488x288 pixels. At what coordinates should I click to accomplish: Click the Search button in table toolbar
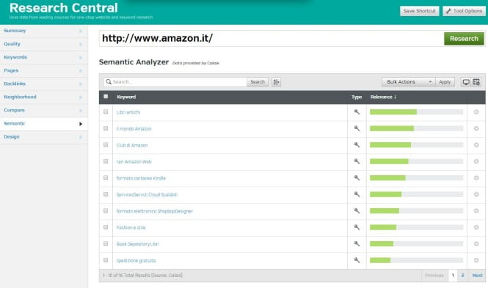tap(258, 82)
